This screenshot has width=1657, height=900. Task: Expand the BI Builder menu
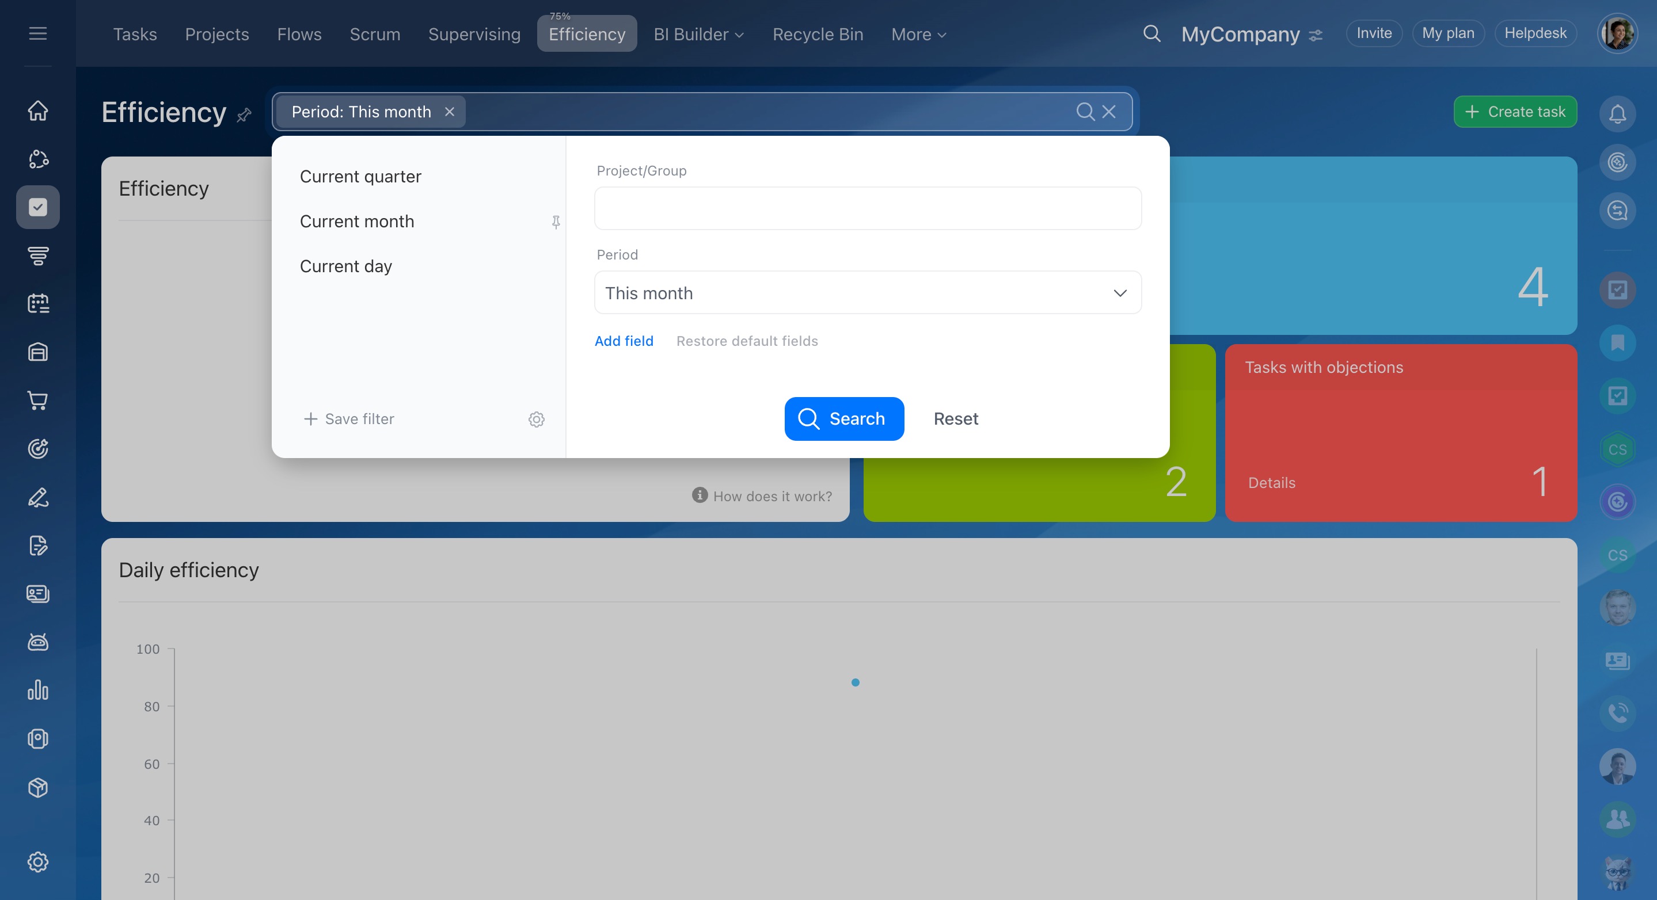(x=698, y=34)
